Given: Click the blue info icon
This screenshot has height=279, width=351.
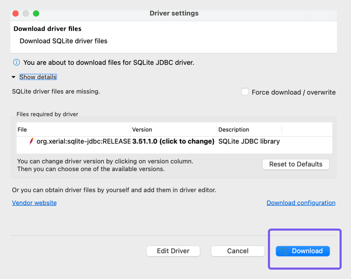Looking at the screenshot, I should (16, 63).
